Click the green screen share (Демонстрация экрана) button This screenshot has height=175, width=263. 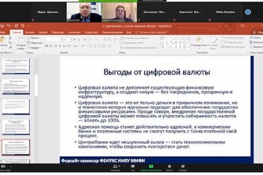pos(151,168)
